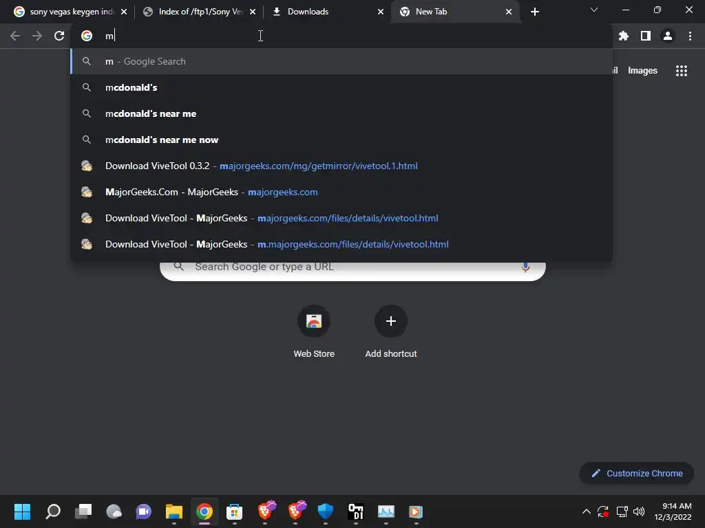The image size is (705, 528).
Task: Open Windows Security shield in the taskbar
Action: click(325, 511)
